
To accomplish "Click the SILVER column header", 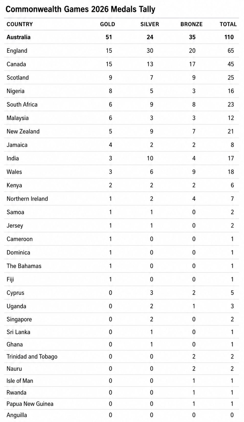I will [x=150, y=24].
